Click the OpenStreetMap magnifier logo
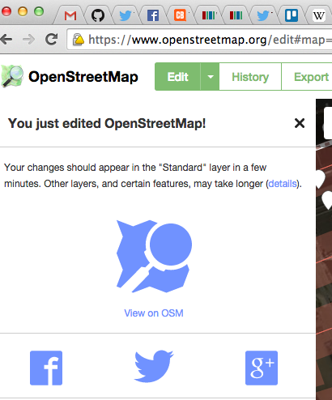Viewport: 332px width, 400px height. pyautogui.click(x=12, y=76)
